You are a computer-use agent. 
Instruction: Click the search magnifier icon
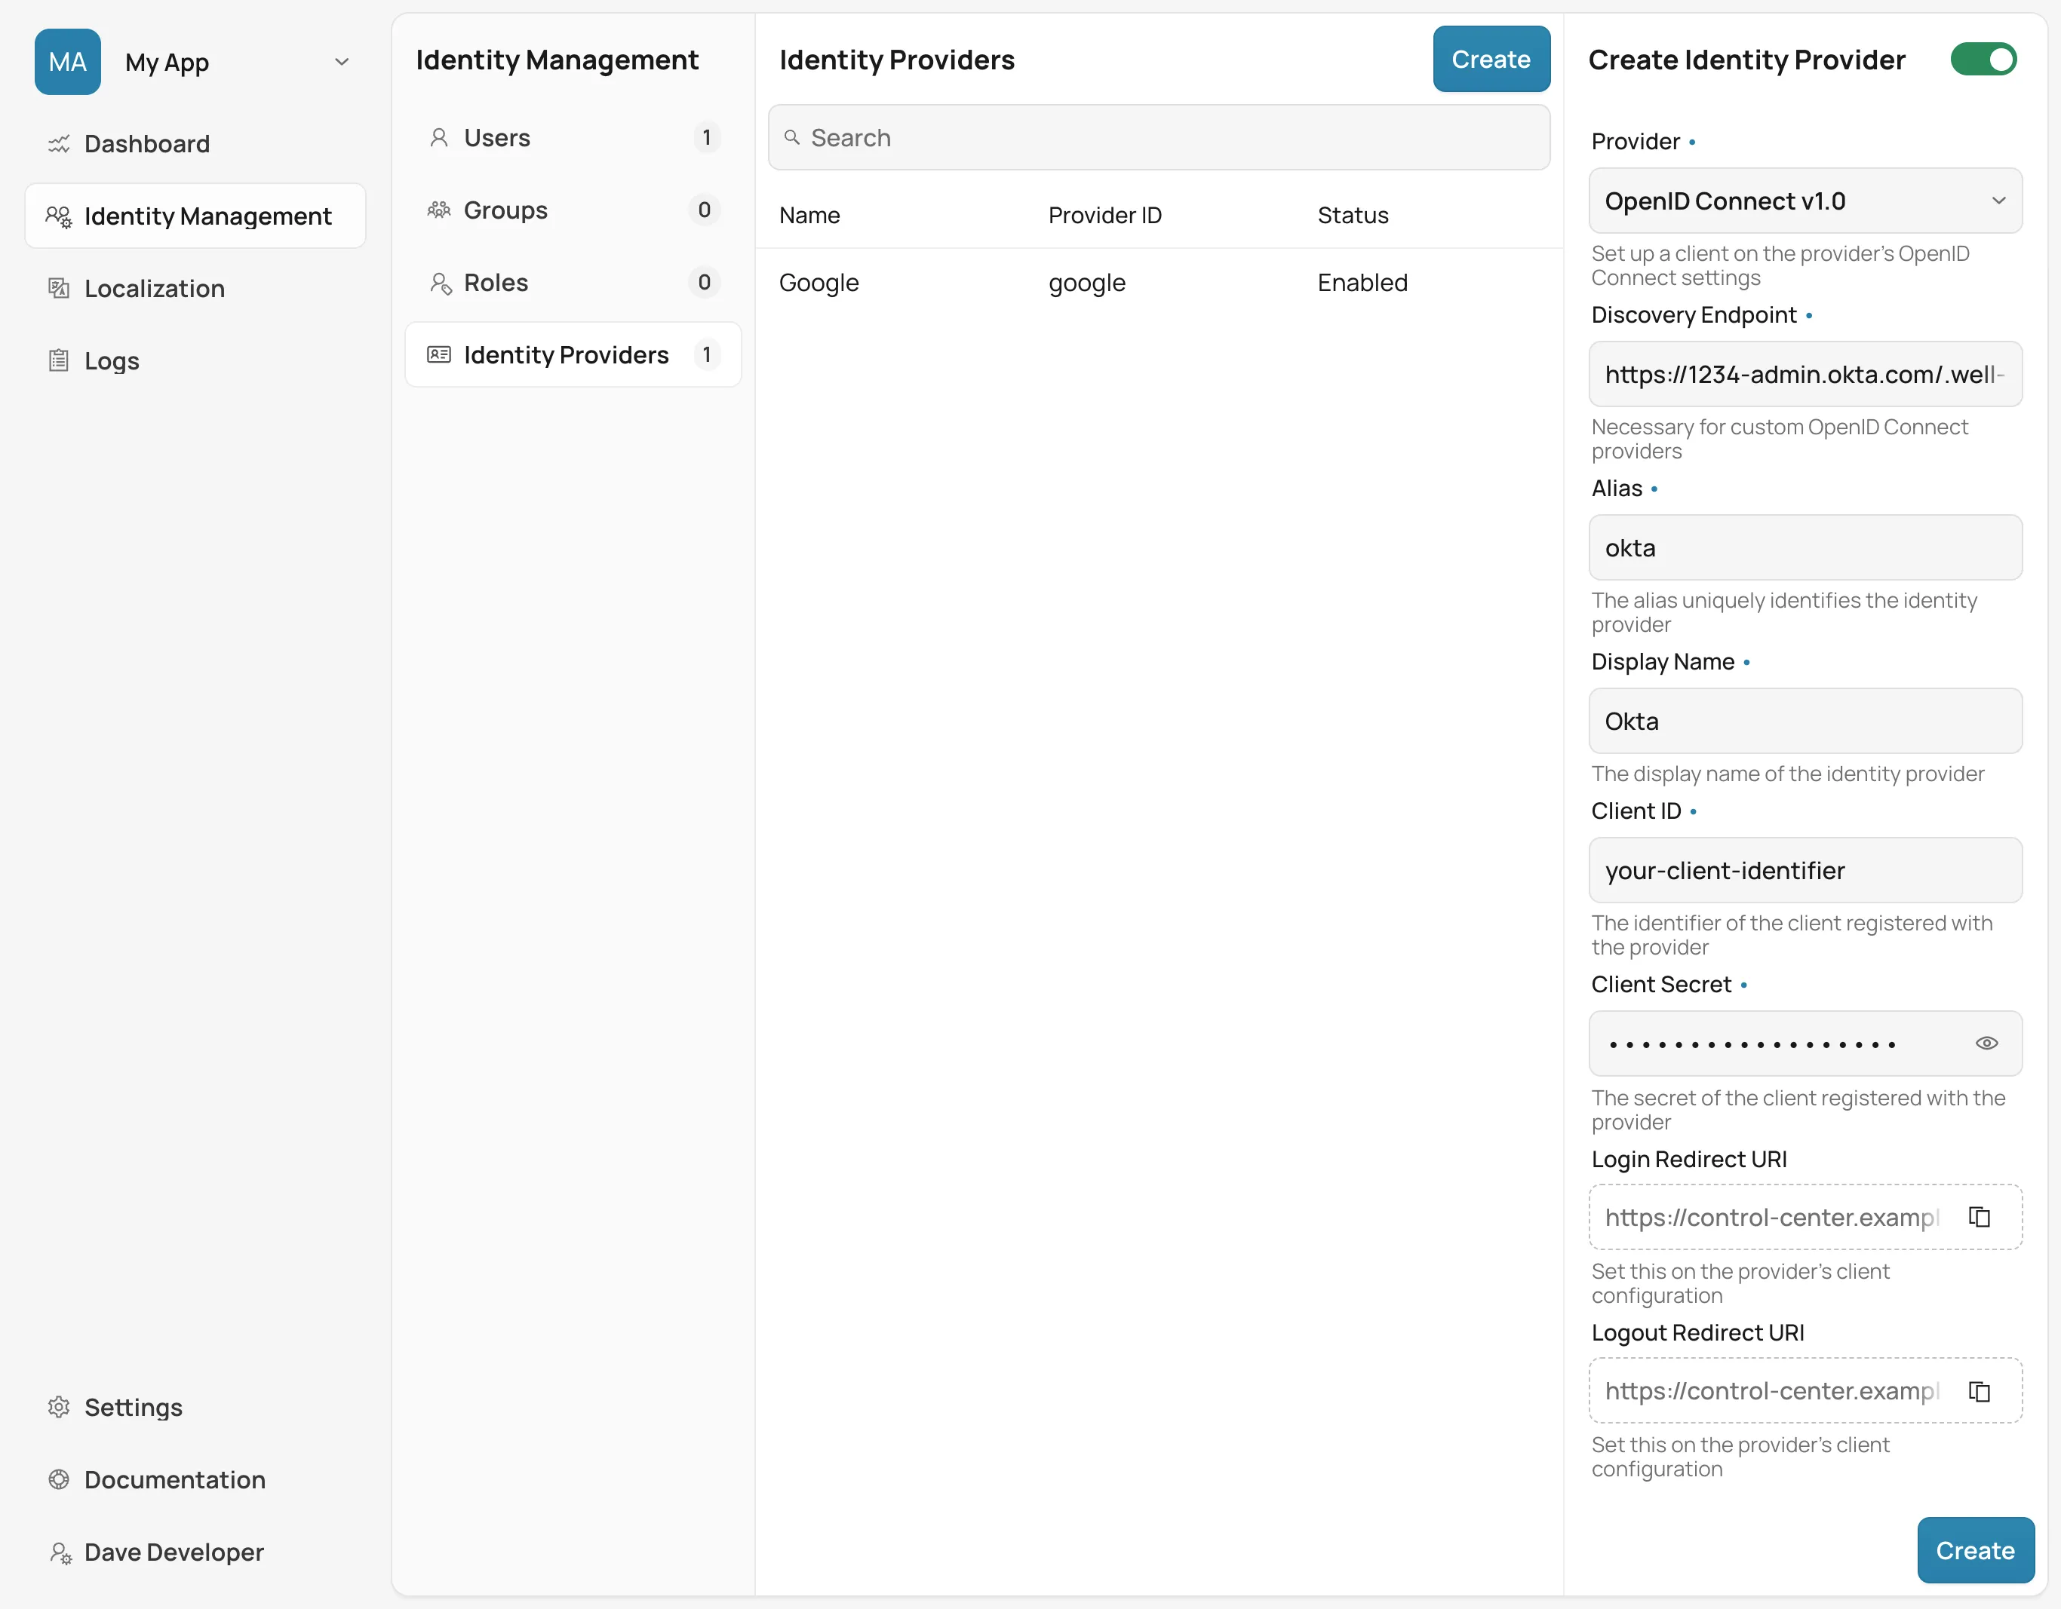tap(794, 138)
